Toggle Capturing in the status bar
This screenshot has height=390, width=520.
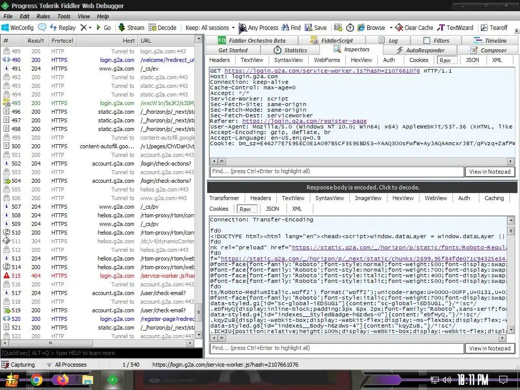click(x=19, y=365)
